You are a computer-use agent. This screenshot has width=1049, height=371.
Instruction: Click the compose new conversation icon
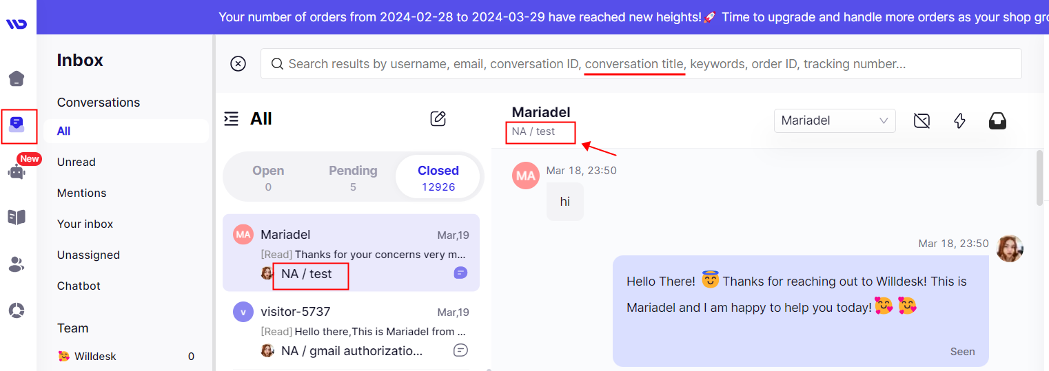tap(438, 118)
